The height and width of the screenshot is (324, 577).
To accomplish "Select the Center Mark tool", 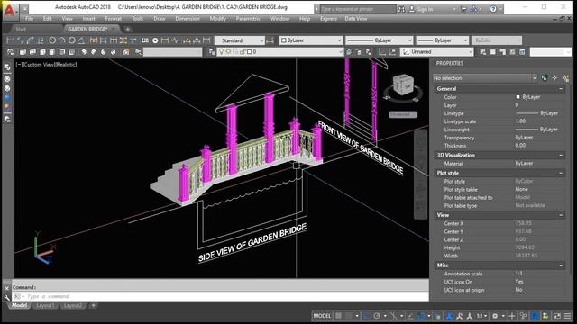I will pos(155,40).
